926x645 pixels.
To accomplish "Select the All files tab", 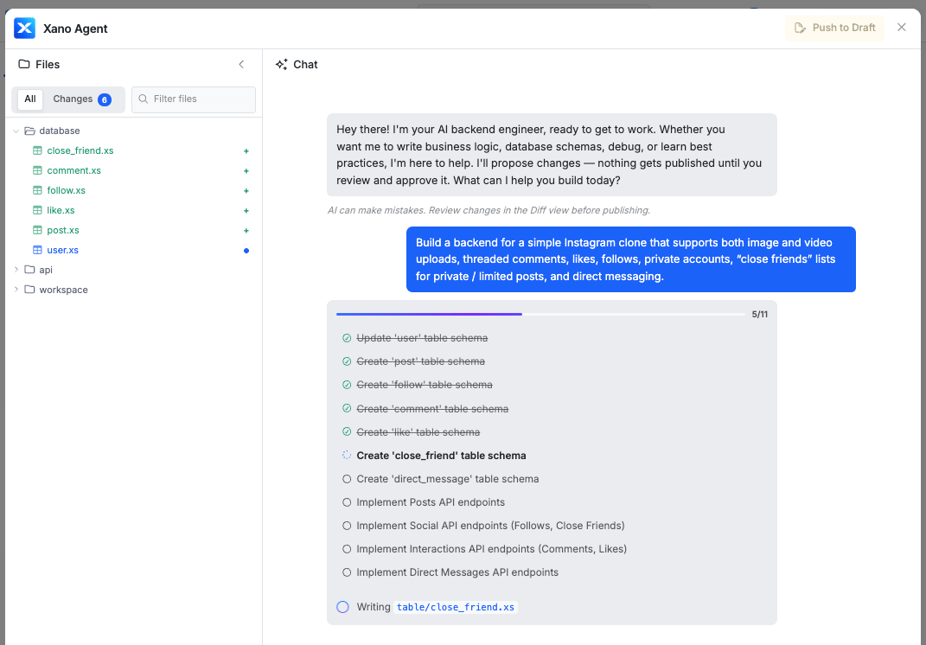I will tap(30, 99).
